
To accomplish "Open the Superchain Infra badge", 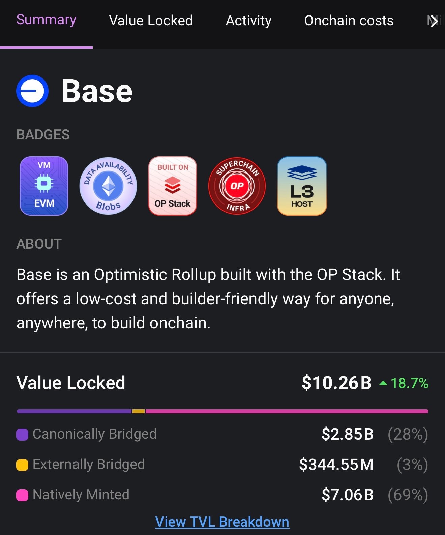I will 237,186.
